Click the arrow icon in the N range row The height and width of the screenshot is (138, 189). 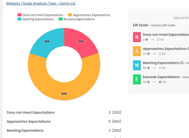click(x=153, y=40)
